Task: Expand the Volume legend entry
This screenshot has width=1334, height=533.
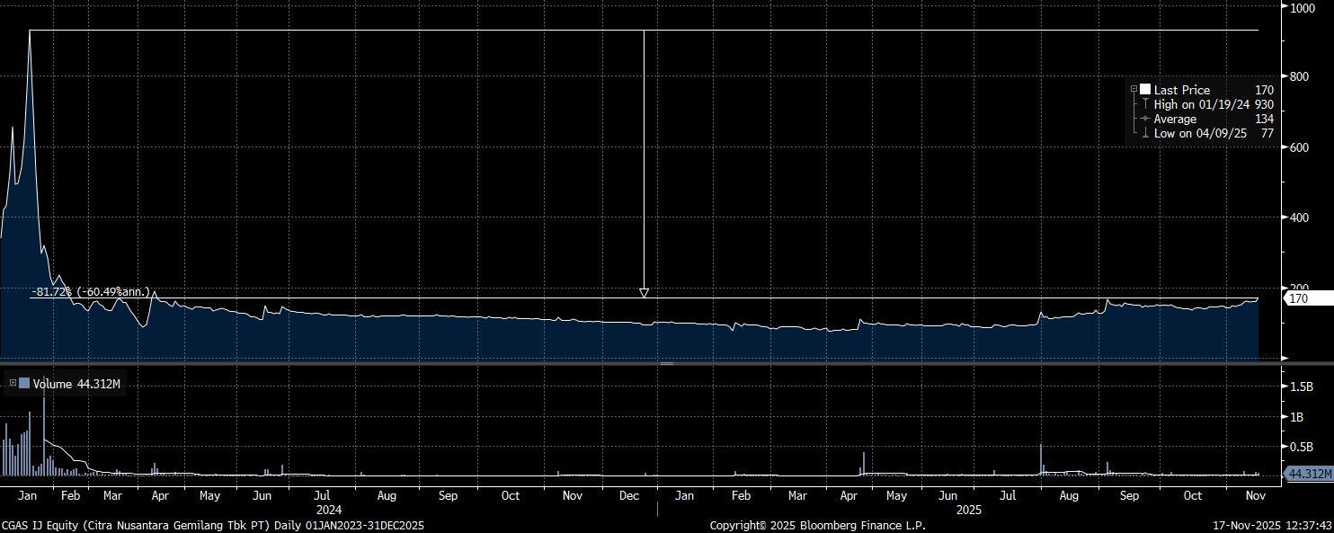Action: [13, 384]
